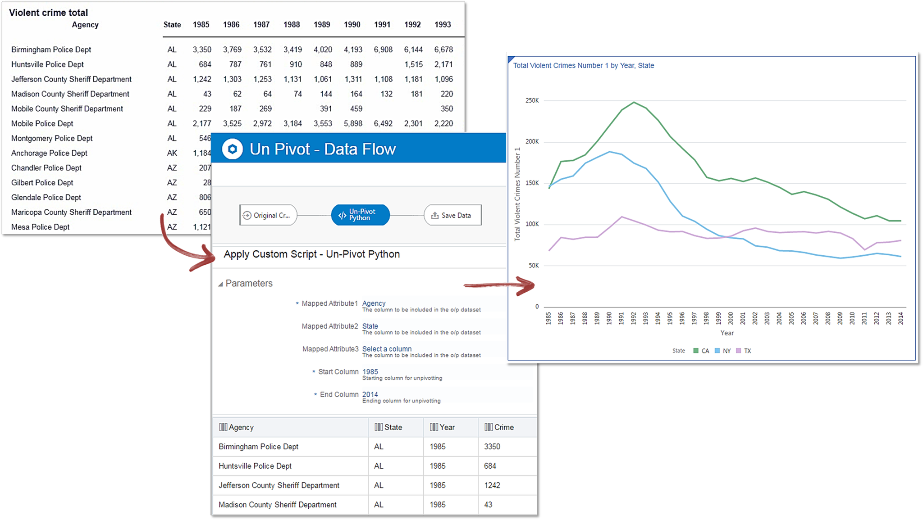The height and width of the screenshot is (520, 923).
Task: Open chart title Total Violent Crimes Number 1
Action: pyautogui.click(x=583, y=65)
